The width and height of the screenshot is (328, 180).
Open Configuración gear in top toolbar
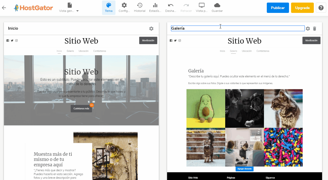point(124,8)
